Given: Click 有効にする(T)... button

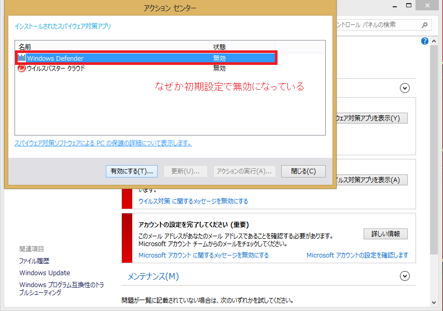Looking at the screenshot, I should (x=132, y=171).
